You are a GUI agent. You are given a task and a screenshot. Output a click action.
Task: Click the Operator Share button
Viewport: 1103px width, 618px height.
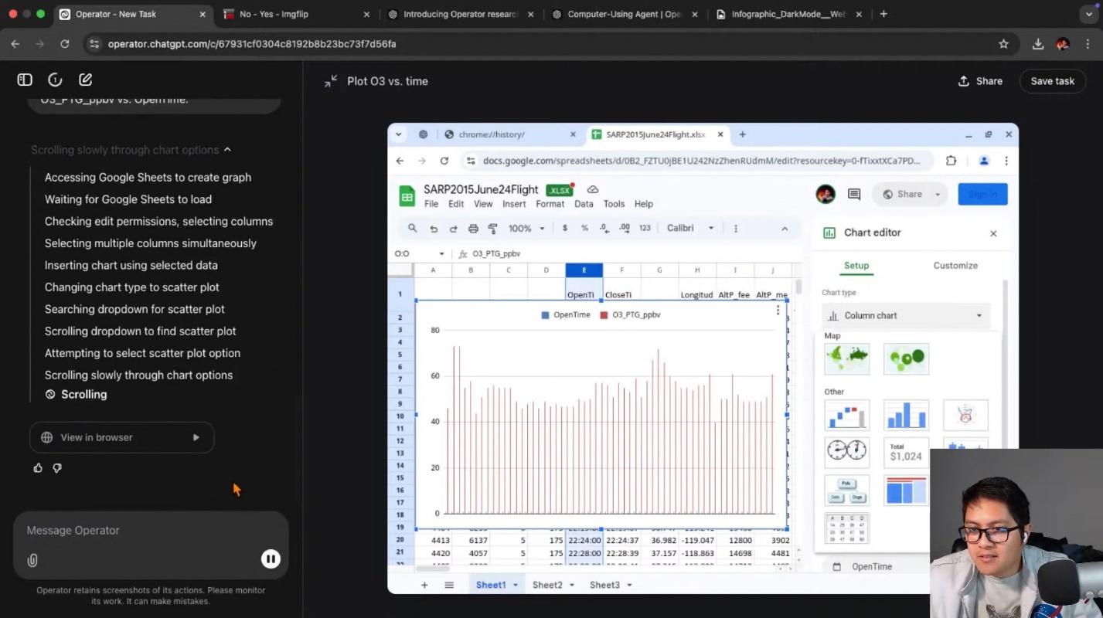click(980, 81)
